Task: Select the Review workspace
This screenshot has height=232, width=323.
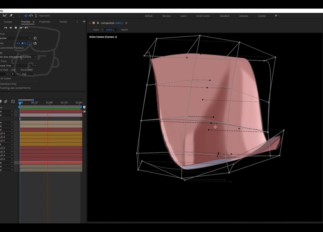Action: pos(166,16)
